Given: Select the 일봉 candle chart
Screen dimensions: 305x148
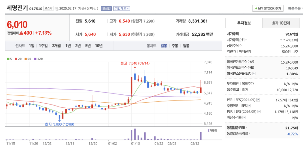Looking at the screenshot, I should tap(164, 46).
